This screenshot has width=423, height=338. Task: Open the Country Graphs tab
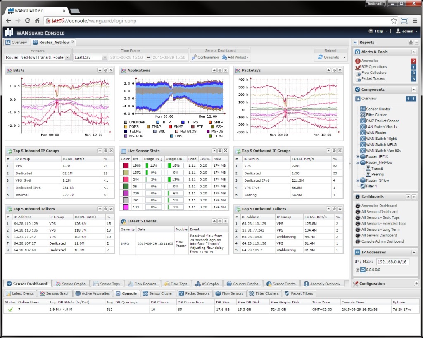(242, 284)
